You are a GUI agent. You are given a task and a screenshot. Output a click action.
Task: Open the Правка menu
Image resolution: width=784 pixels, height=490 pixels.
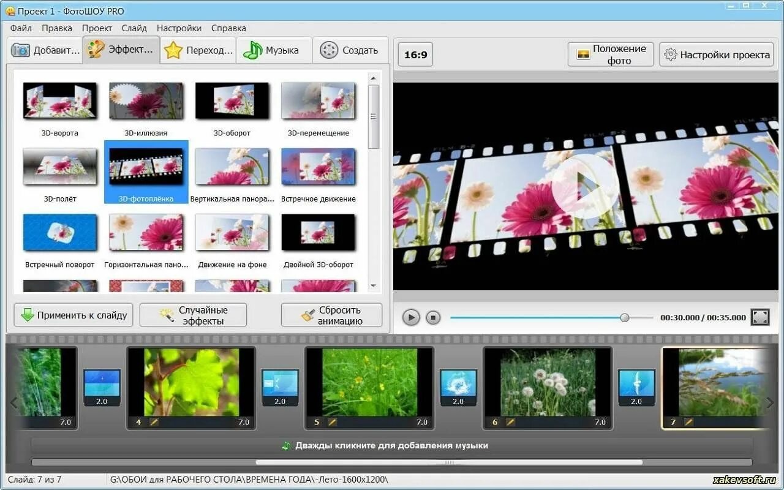click(57, 28)
